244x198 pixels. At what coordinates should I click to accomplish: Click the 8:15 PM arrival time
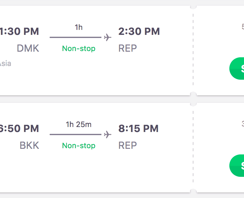pyautogui.click(x=138, y=129)
